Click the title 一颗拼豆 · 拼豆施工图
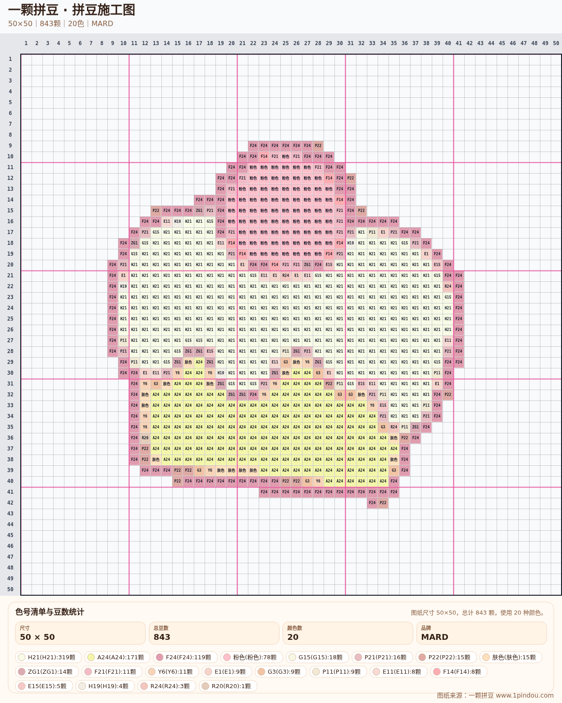562x703 pixels. click(x=72, y=10)
